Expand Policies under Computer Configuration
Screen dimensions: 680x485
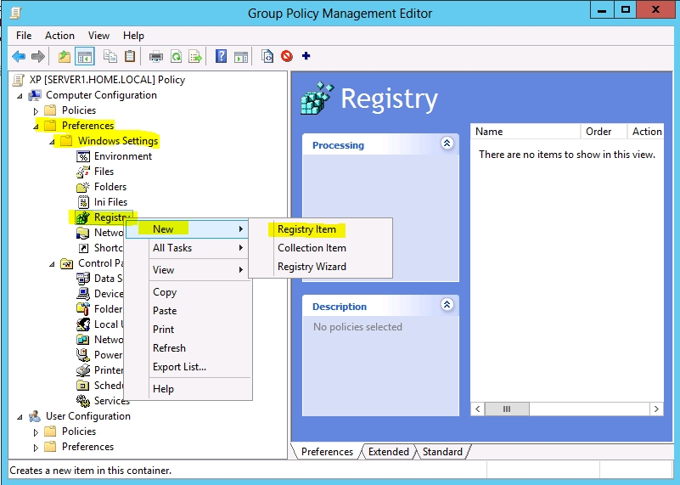[x=36, y=111]
